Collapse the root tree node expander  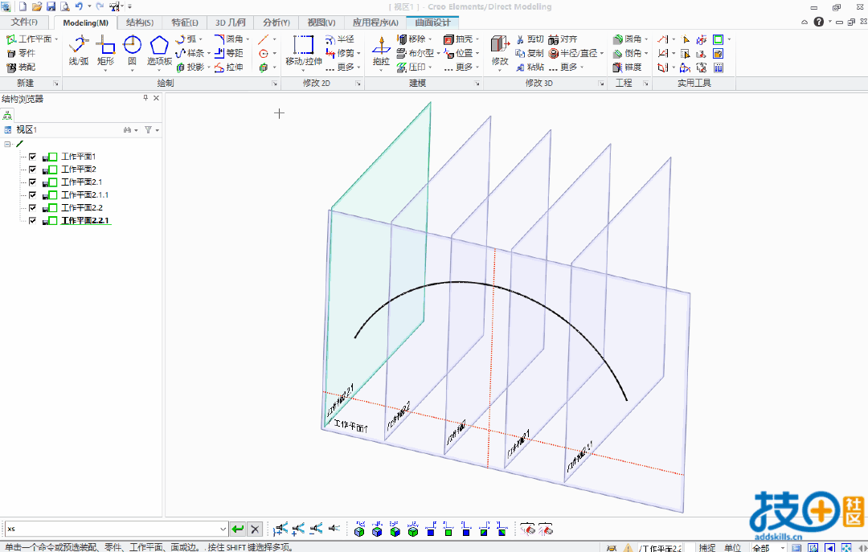(x=7, y=144)
